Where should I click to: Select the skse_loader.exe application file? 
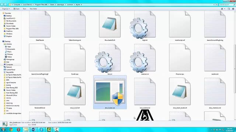(110, 92)
